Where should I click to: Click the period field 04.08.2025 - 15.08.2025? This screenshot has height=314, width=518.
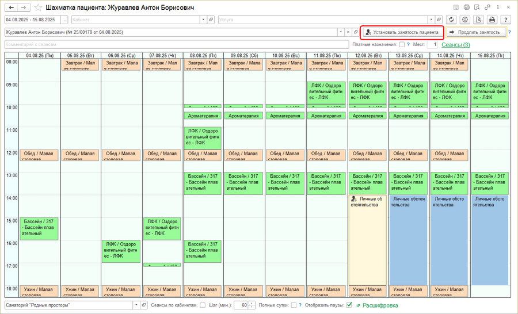[x=32, y=20]
